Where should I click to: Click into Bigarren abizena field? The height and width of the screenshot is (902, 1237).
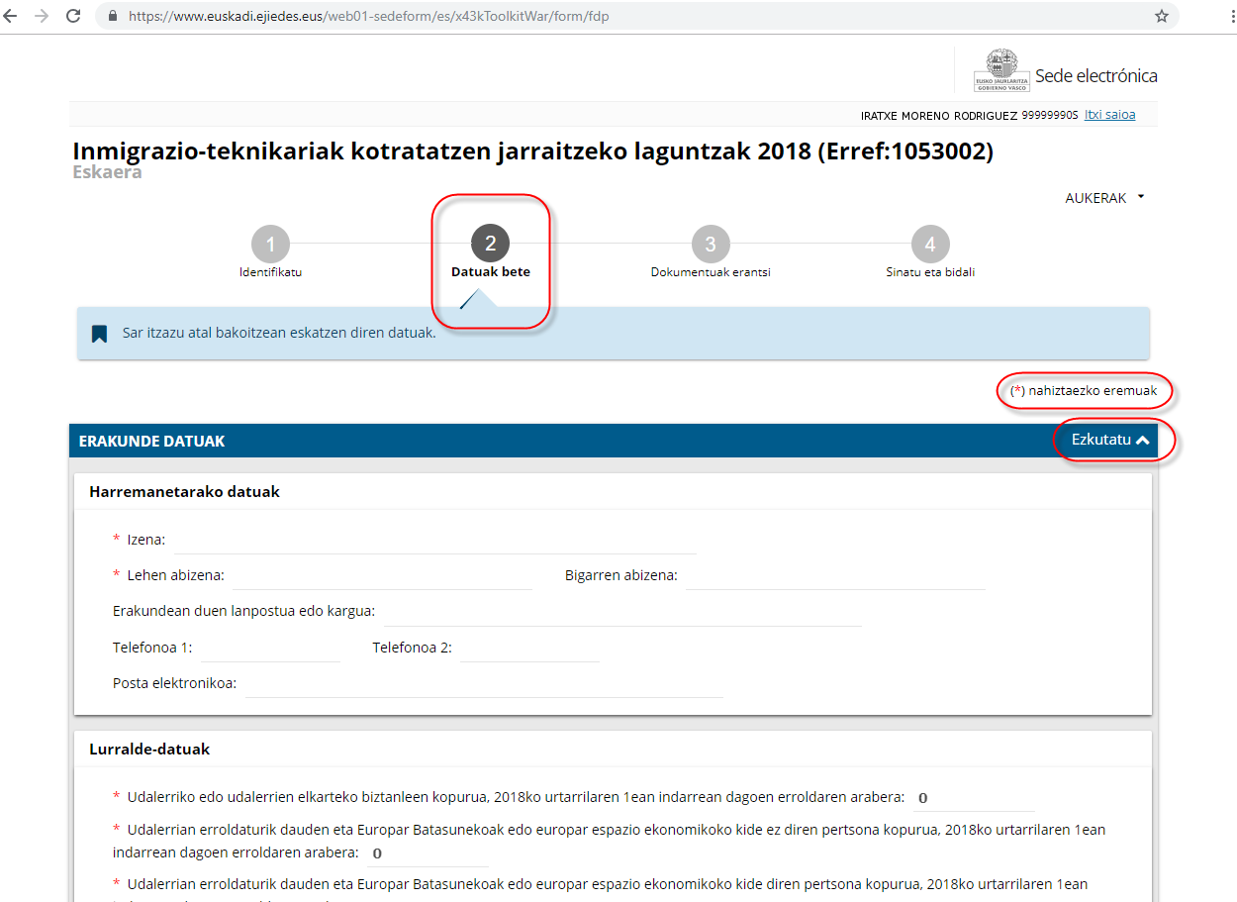pos(835,576)
